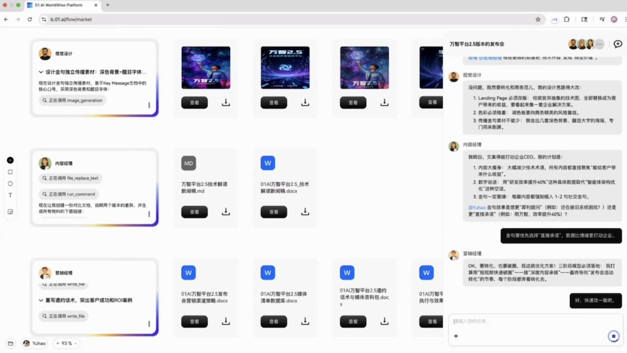Collapse the 设计金句独立传播素材 section
Screen dimensions: 627x353
coord(41,72)
